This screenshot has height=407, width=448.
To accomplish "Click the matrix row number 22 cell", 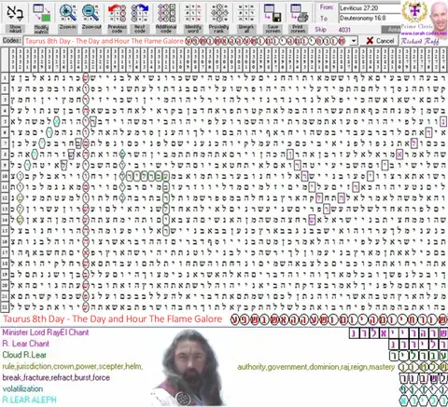I will (x=5, y=307).
